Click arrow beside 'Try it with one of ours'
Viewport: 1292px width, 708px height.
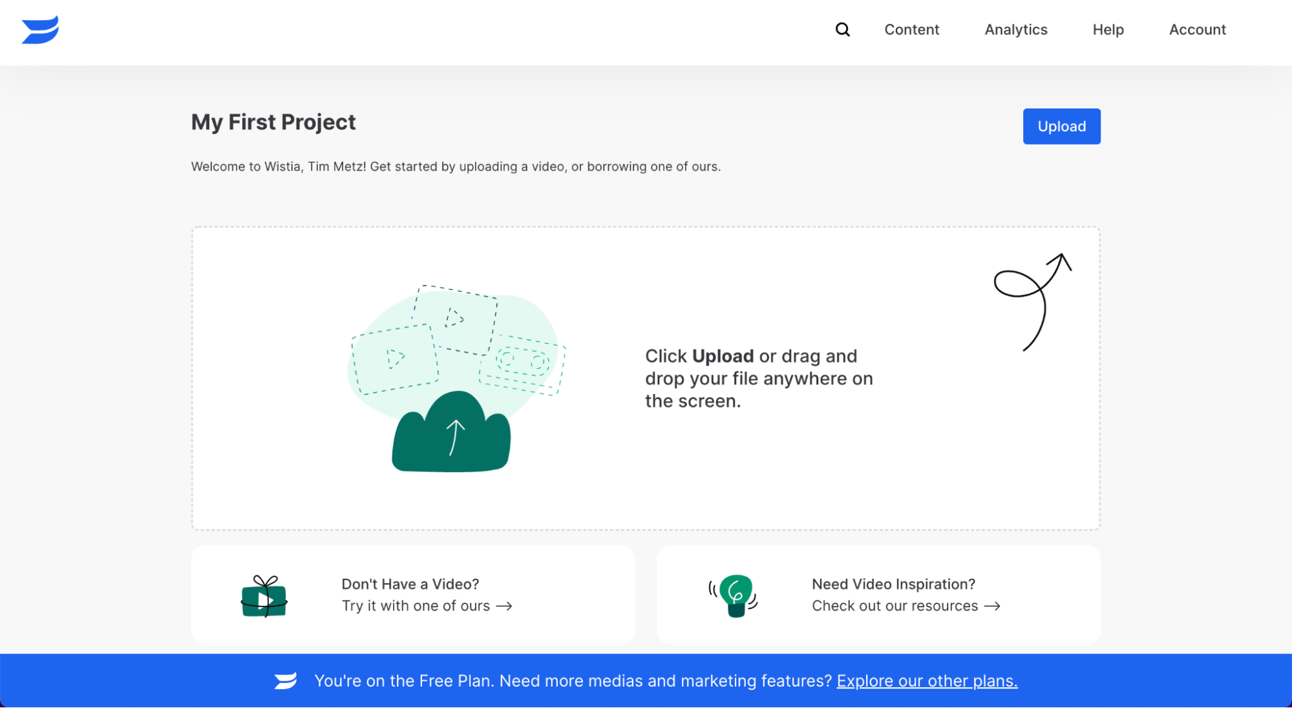[504, 606]
